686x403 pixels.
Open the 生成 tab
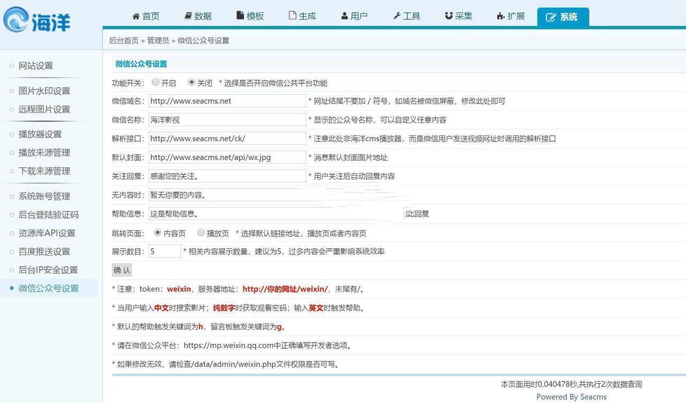(x=302, y=16)
